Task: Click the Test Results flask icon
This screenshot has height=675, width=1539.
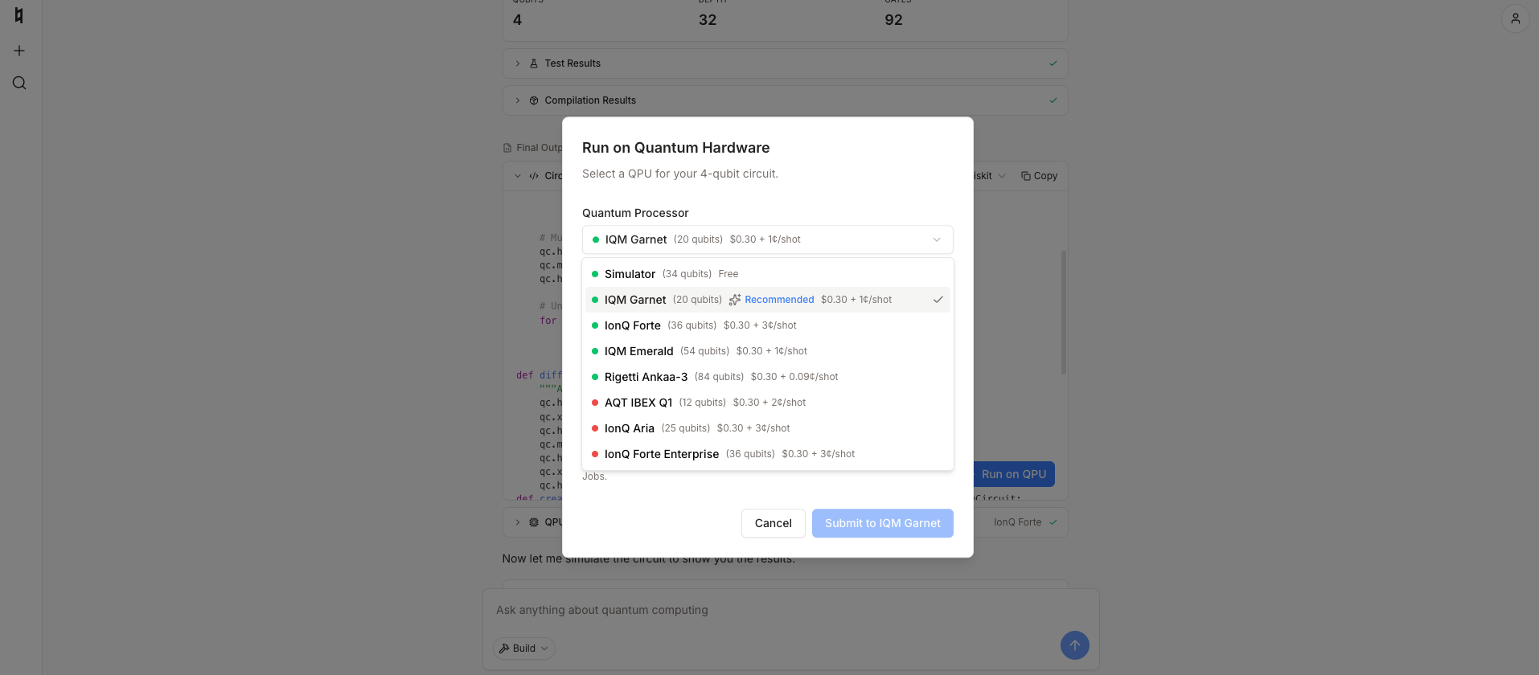Action: coord(534,63)
